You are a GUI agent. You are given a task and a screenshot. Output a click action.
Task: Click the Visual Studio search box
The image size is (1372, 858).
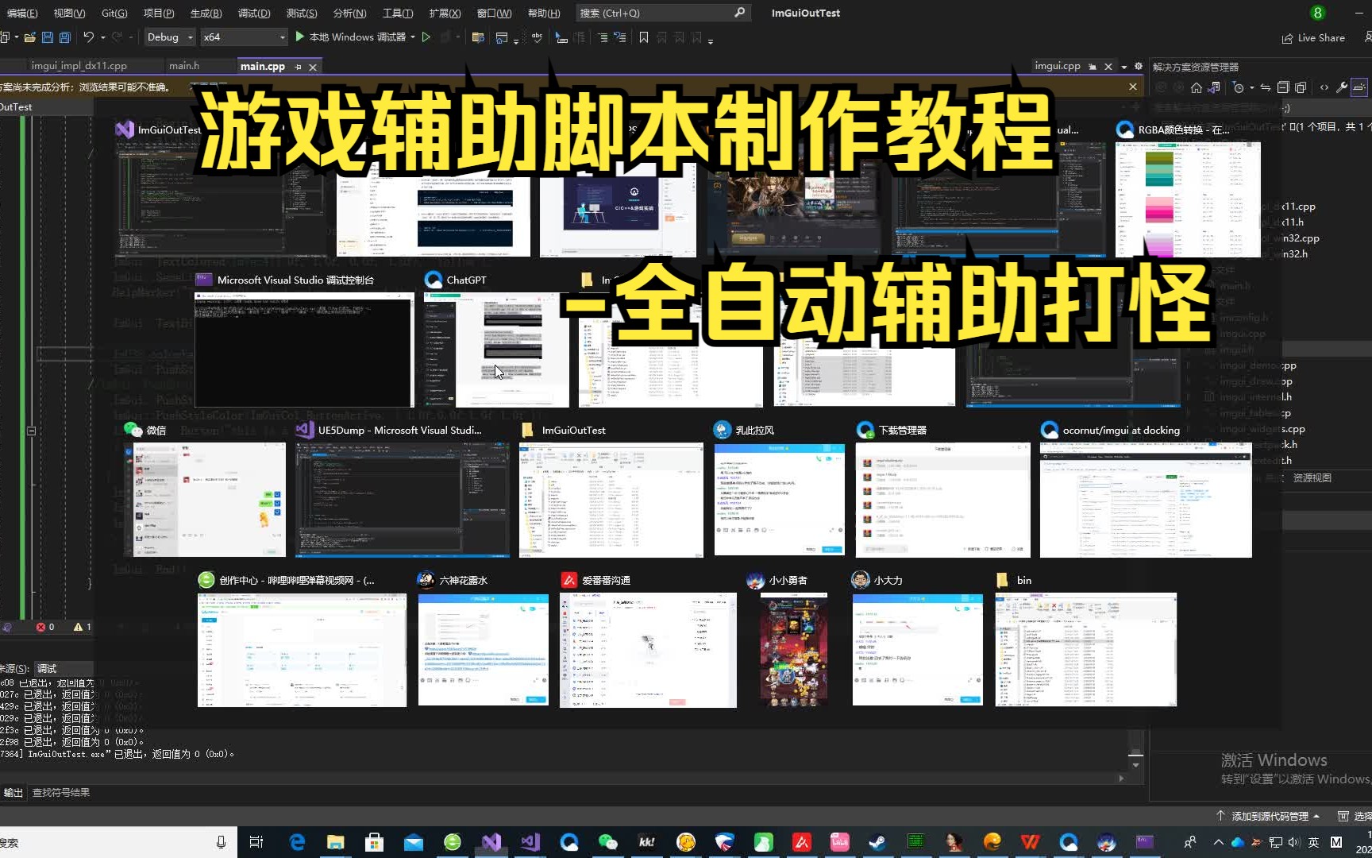[663, 13]
